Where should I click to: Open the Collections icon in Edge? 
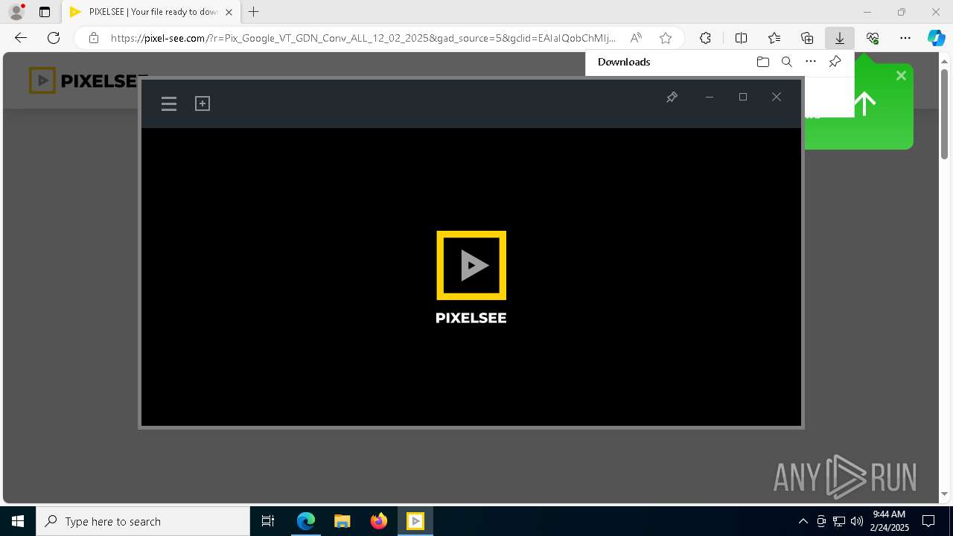click(807, 38)
